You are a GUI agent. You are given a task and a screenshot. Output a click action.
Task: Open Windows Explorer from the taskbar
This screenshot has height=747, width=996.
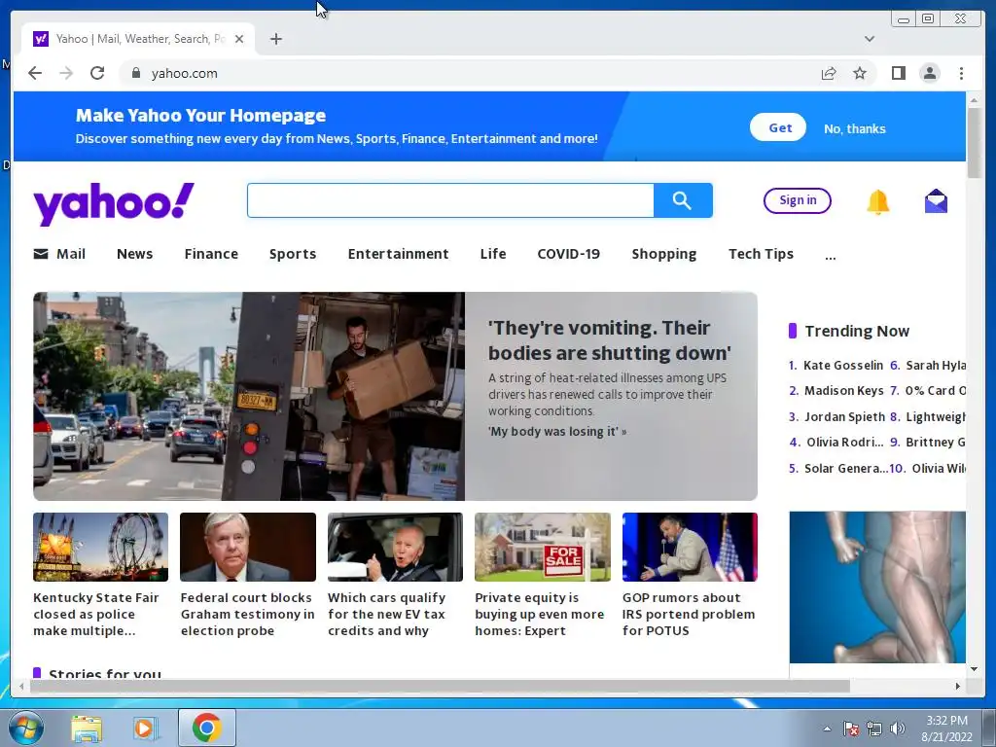(87, 729)
